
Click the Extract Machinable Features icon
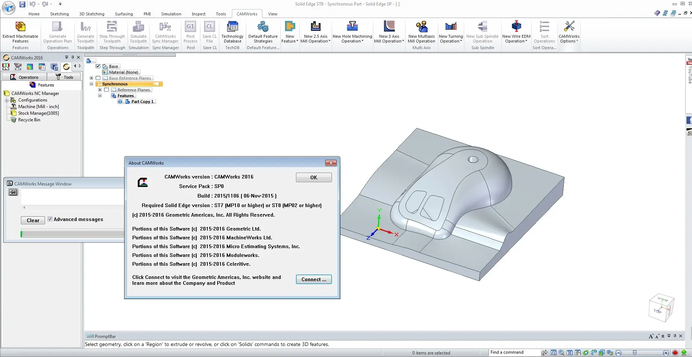click(21, 27)
